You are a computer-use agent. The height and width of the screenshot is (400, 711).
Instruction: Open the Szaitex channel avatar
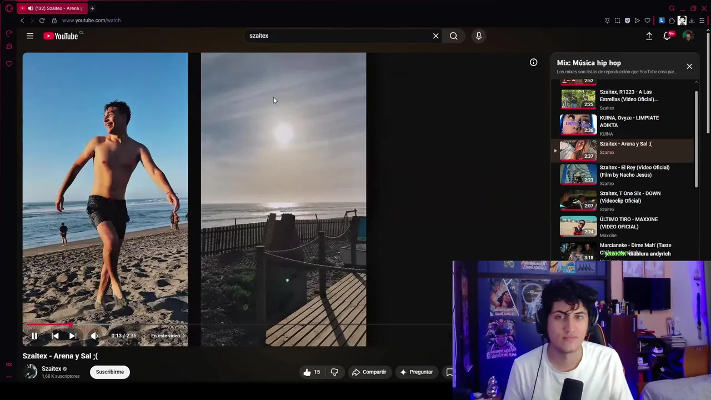pos(31,372)
